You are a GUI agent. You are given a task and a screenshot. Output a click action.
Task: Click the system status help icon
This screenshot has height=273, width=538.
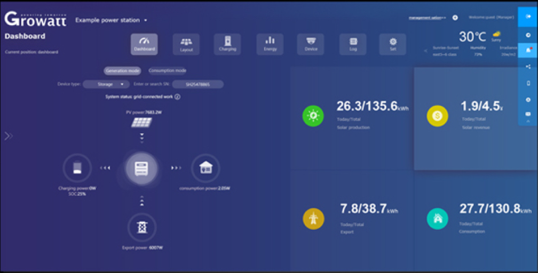[177, 97]
